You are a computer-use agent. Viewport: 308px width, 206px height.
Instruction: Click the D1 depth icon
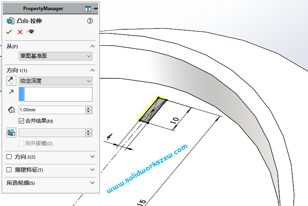(x=11, y=110)
